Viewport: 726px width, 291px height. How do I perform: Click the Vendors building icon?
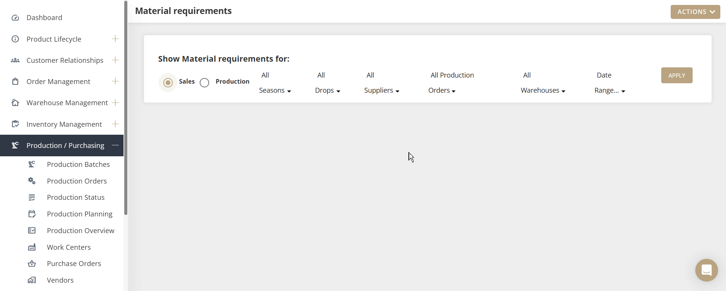32,280
